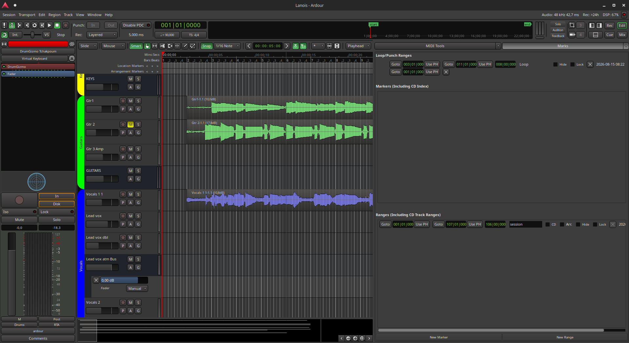Check the Lock box for Loop range
This screenshot has width=629, height=343.
tap(572, 65)
